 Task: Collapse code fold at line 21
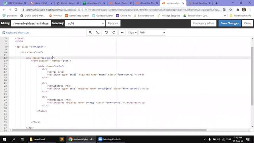(x=8, y=83)
